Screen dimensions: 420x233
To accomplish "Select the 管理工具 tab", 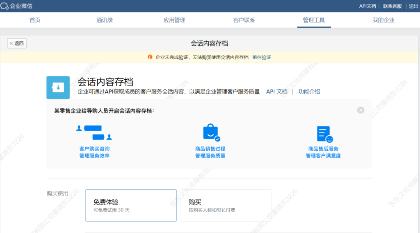I will (314, 20).
